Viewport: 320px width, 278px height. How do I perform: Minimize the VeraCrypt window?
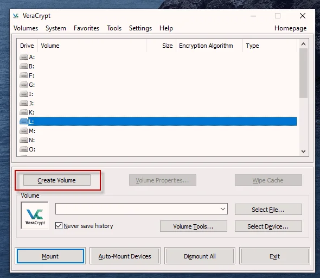pyautogui.click(x=253, y=16)
